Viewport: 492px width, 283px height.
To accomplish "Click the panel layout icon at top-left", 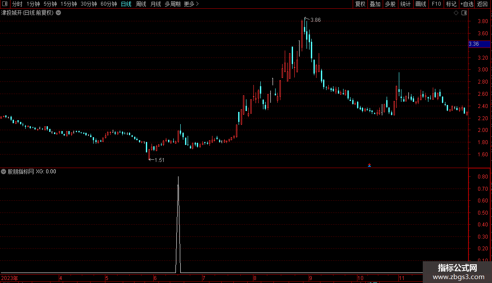I will tap(5, 4).
